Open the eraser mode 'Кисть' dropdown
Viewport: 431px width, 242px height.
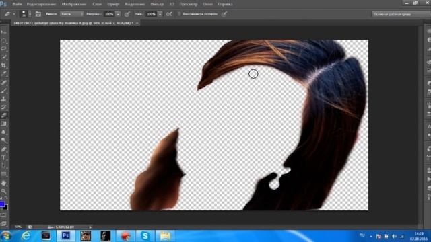72,14
